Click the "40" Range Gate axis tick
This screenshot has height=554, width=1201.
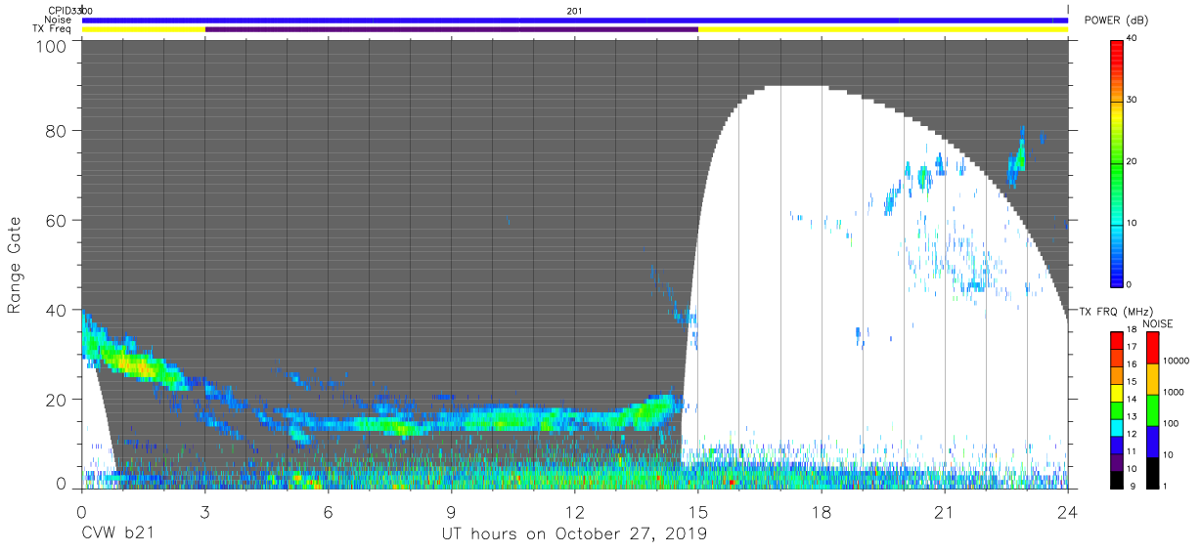click(x=58, y=310)
